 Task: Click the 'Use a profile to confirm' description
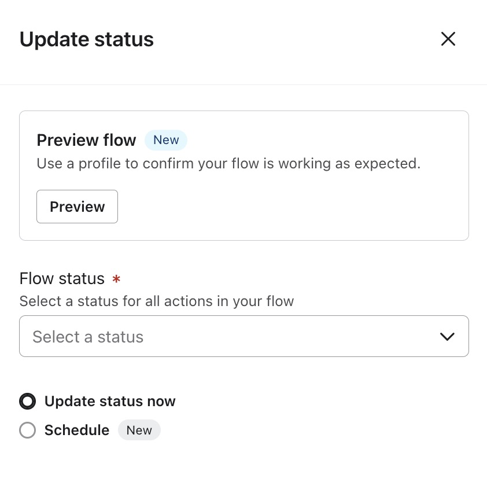tap(228, 163)
